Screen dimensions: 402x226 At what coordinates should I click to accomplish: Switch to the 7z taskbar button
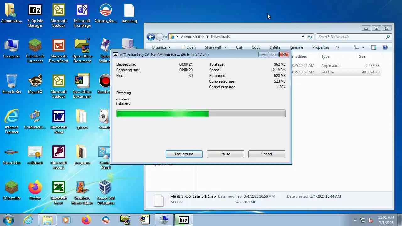183,220
